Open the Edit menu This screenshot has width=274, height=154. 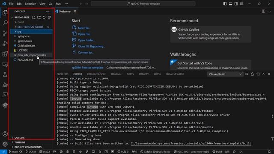[19, 4]
